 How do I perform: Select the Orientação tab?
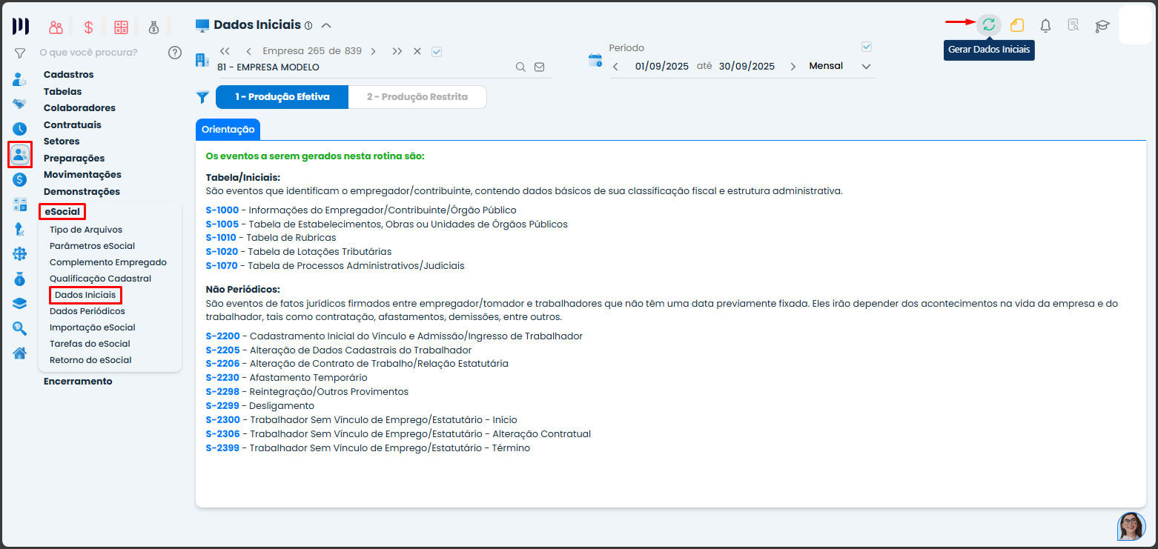[228, 129]
